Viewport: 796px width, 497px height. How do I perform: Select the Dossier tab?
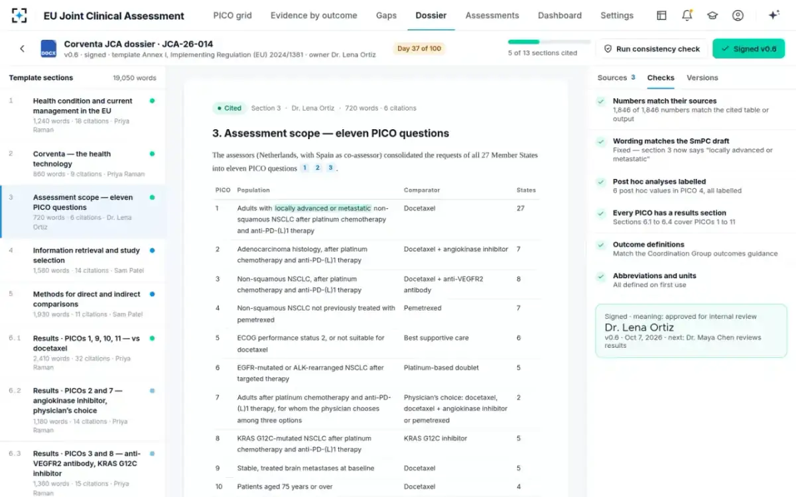(431, 15)
